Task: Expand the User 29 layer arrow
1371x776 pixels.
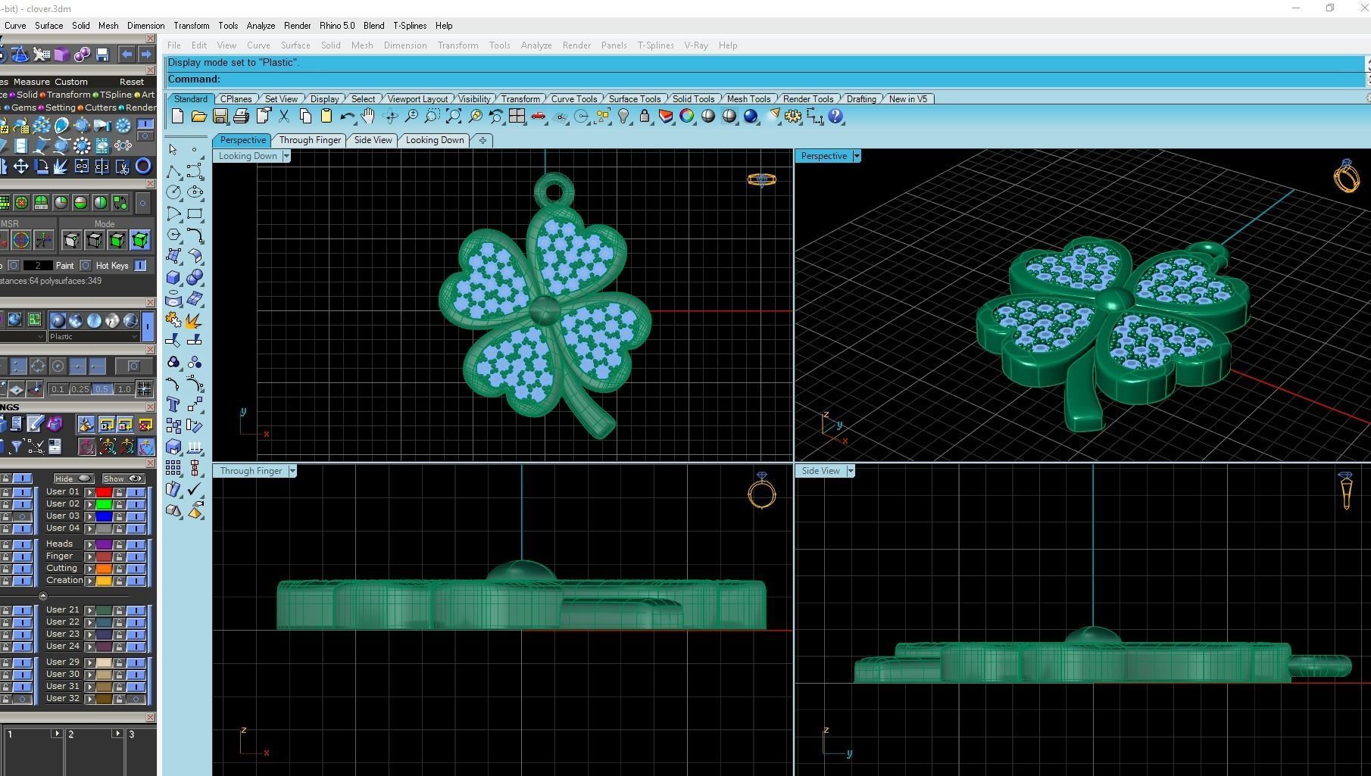Action: click(90, 662)
